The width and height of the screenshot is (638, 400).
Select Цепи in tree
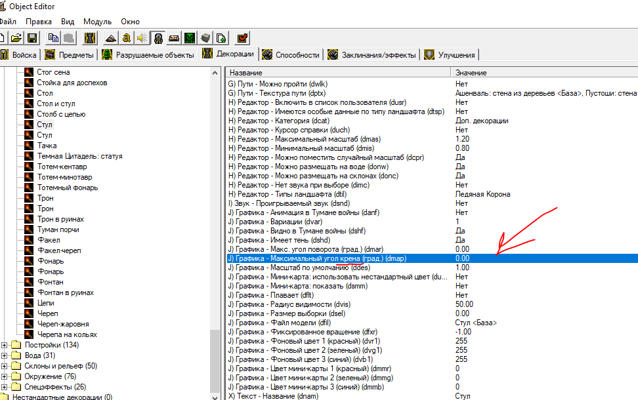coord(45,303)
